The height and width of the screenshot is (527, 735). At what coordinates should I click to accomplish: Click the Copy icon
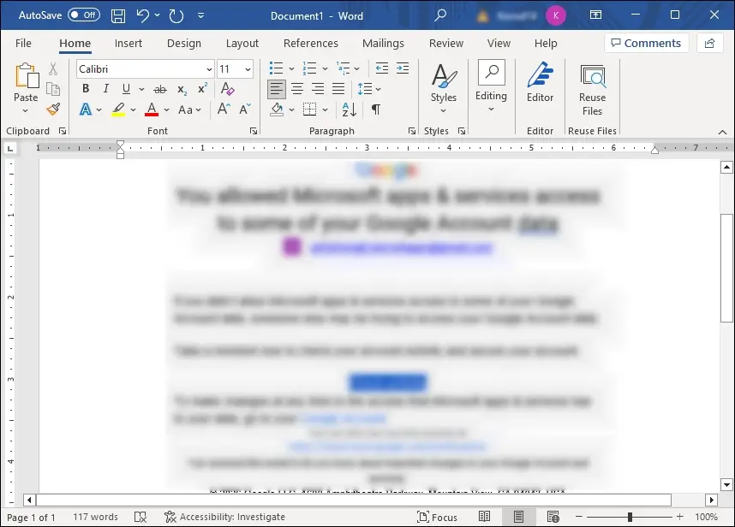coord(53,89)
